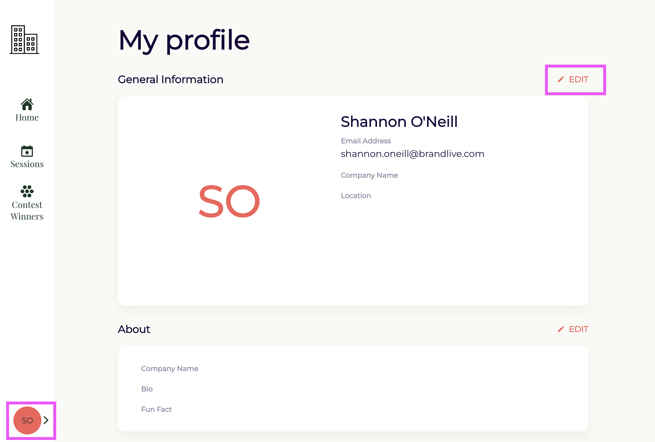The width and height of the screenshot is (655, 442).
Task: Click the Fun Fact field
Action: [156, 409]
